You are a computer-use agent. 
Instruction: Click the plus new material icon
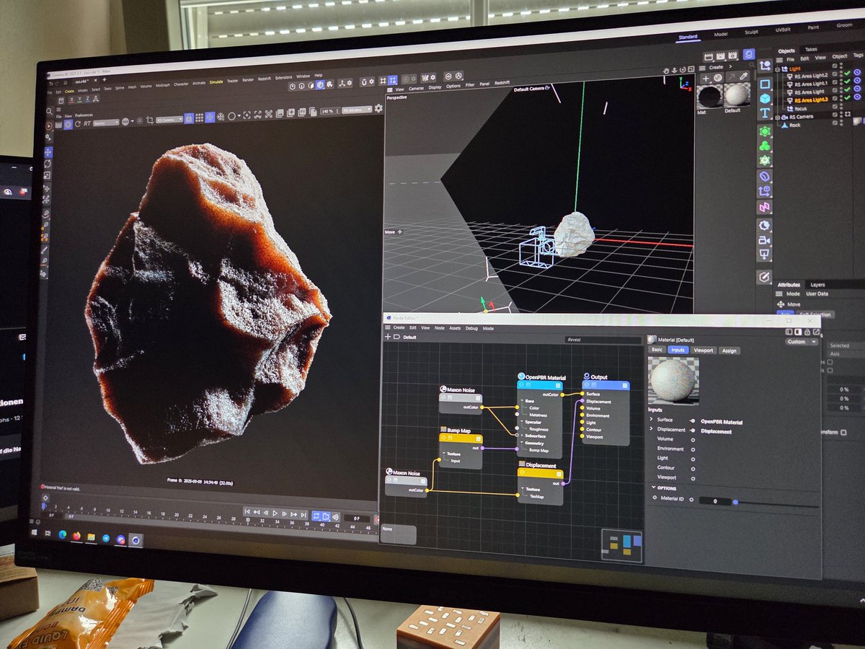click(x=706, y=79)
